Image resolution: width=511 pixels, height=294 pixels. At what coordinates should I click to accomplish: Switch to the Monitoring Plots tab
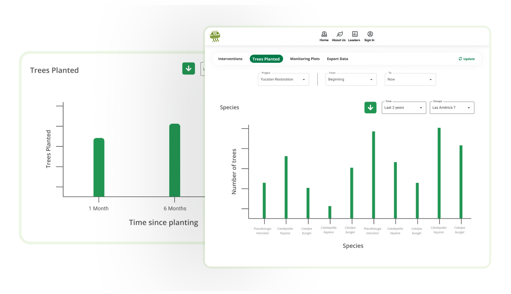pos(305,59)
